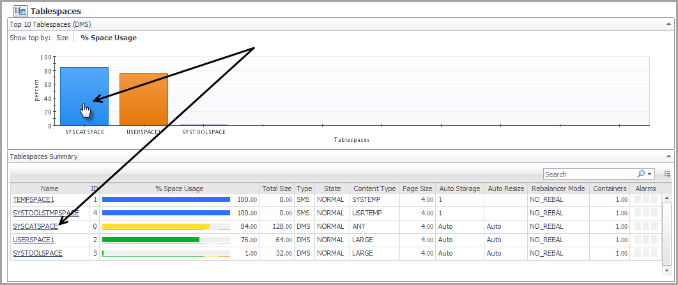Sort table by Alarms column header
This screenshot has height=285, width=678.
coord(645,189)
